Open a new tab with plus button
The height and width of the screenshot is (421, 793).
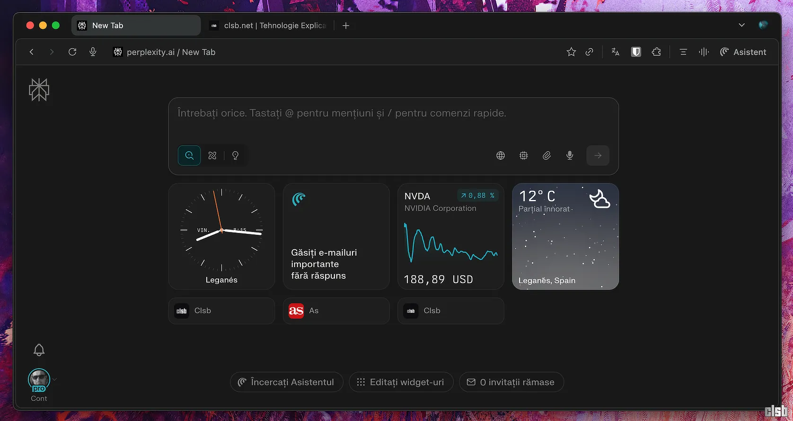click(x=346, y=26)
